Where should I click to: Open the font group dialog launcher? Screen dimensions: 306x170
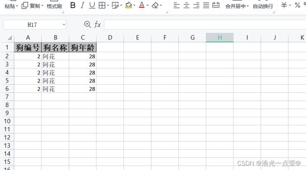(167, 12)
